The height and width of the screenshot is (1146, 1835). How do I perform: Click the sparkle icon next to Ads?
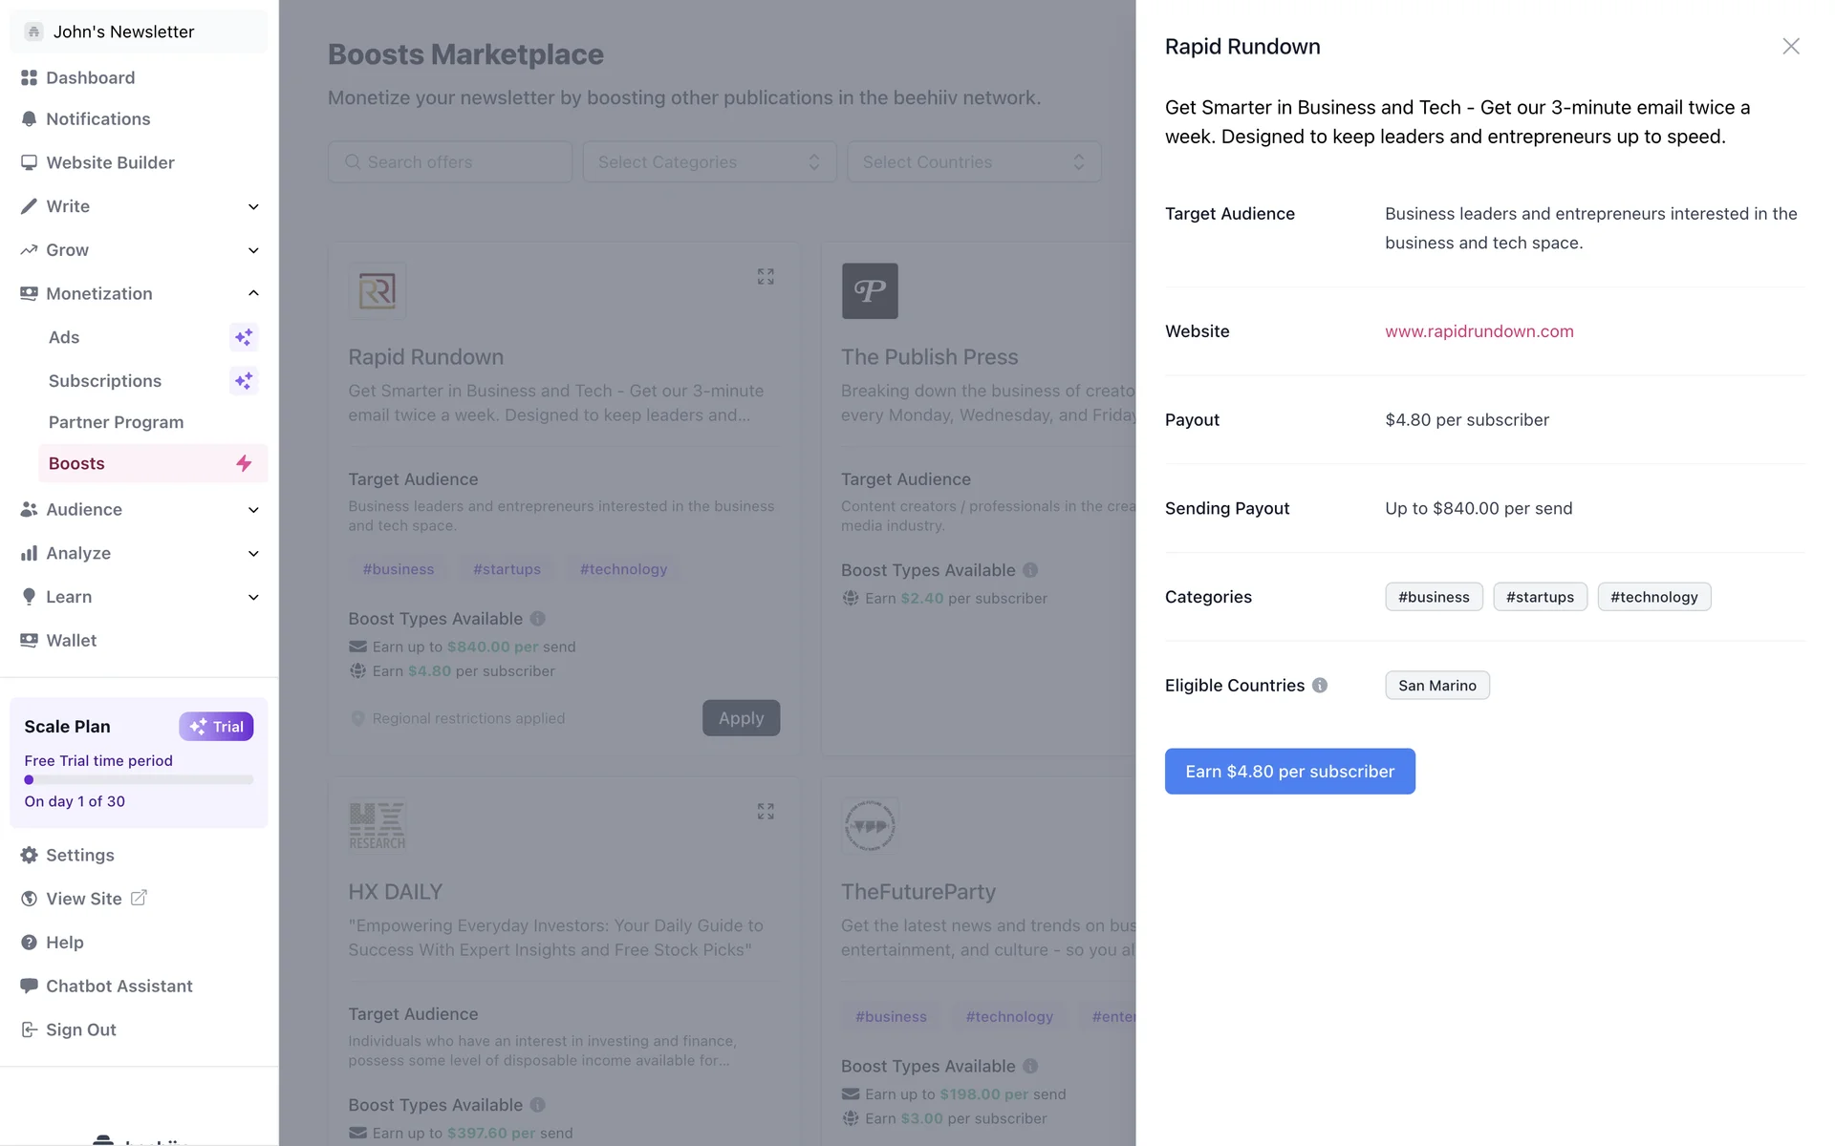(244, 337)
